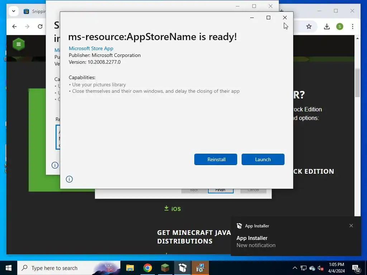Open the taskbar clock and date

coord(336,268)
